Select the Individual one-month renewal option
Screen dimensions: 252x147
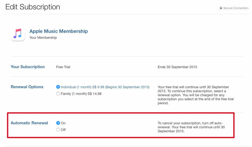(x=58, y=87)
